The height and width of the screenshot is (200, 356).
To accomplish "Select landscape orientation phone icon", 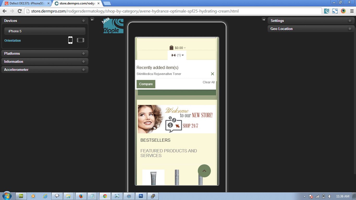I will (81, 40).
